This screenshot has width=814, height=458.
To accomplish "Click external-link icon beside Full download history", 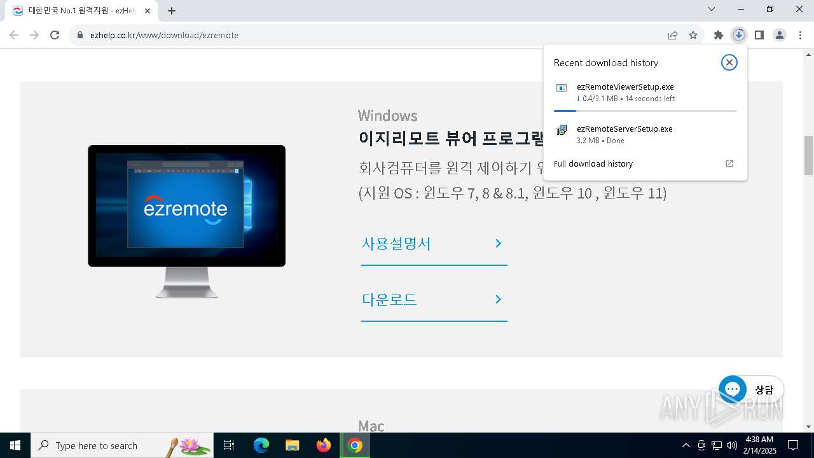I will pyautogui.click(x=729, y=163).
